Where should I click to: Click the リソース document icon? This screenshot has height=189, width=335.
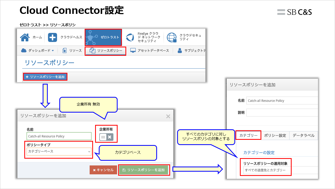[x=65, y=51]
